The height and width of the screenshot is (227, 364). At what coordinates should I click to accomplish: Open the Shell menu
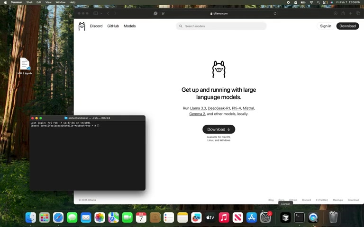[29, 2]
